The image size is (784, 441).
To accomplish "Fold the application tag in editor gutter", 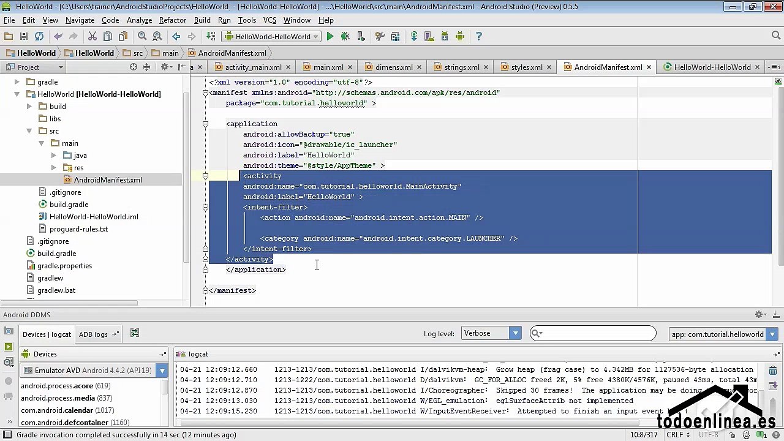I will (x=206, y=124).
